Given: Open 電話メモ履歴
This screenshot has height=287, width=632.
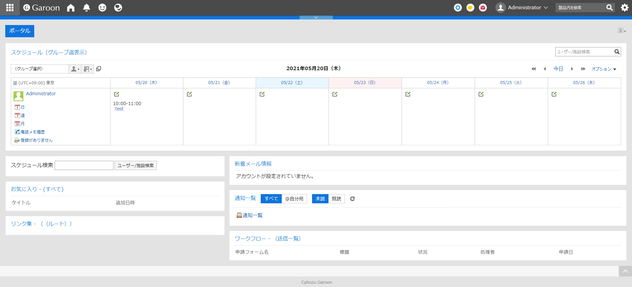Looking at the screenshot, I should (30, 132).
